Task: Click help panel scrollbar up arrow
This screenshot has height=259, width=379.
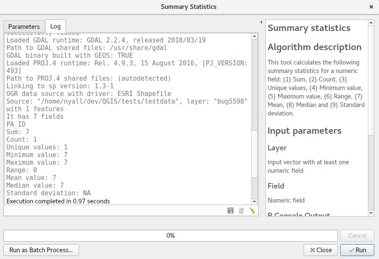Action: point(371,23)
